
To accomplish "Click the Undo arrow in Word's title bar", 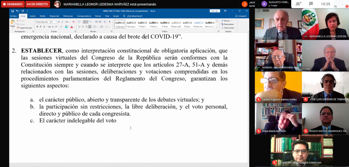I will 17,11.
